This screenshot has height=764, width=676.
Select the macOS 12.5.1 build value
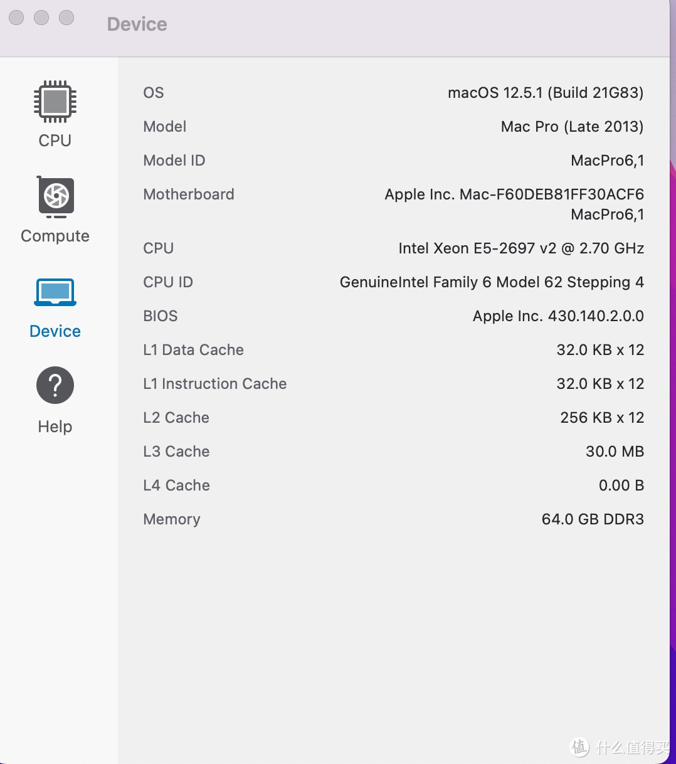(x=545, y=93)
